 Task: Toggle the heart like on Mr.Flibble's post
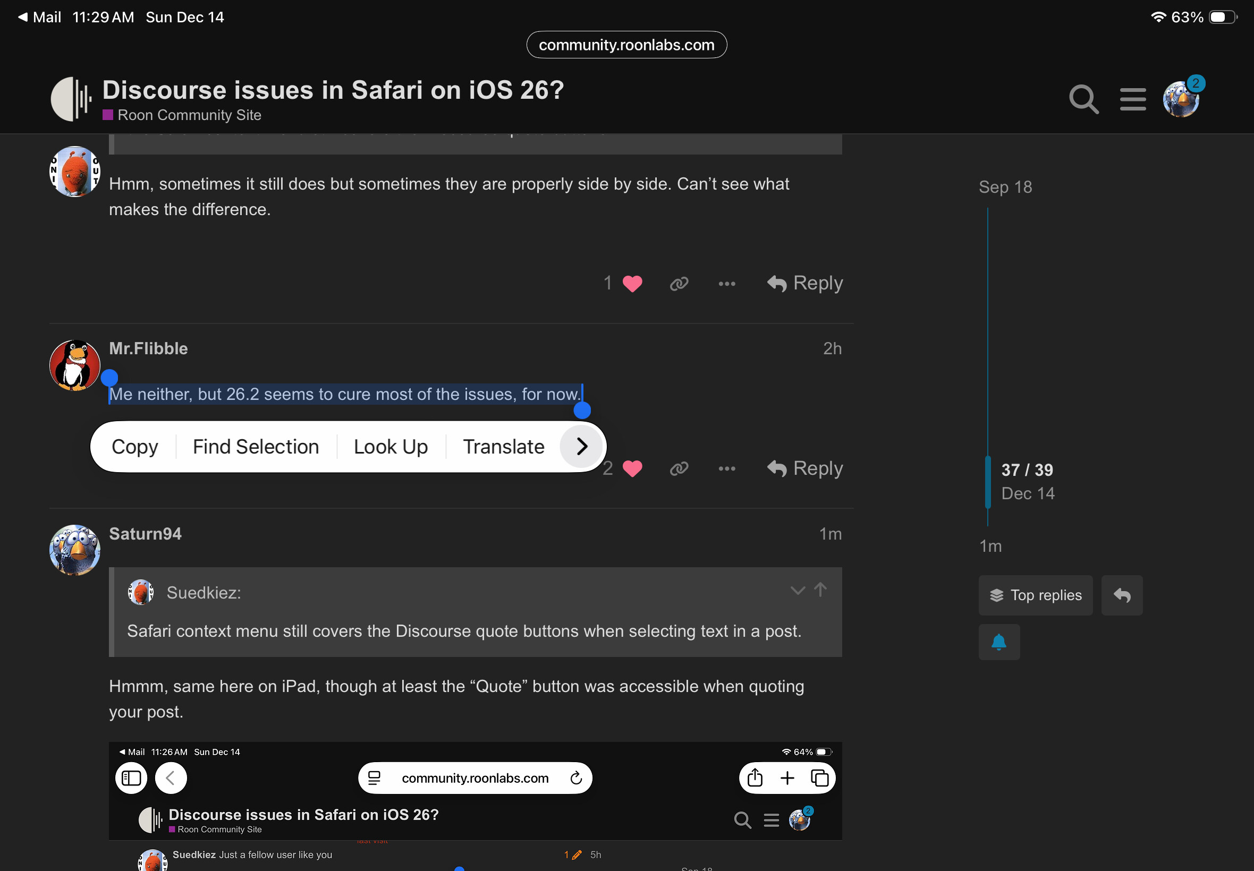[632, 468]
